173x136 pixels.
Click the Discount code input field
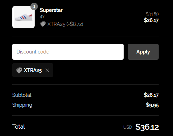pos(68,52)
